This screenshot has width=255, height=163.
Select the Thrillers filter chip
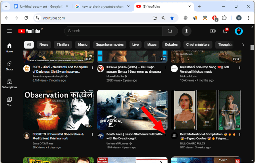pyautogui.click(x=63, y=45)
